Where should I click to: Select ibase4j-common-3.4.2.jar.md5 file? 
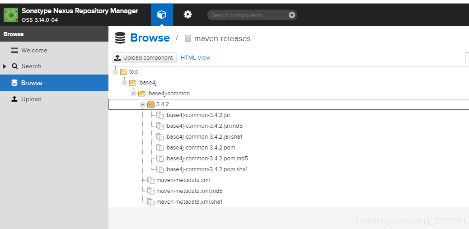click(204, 126)
